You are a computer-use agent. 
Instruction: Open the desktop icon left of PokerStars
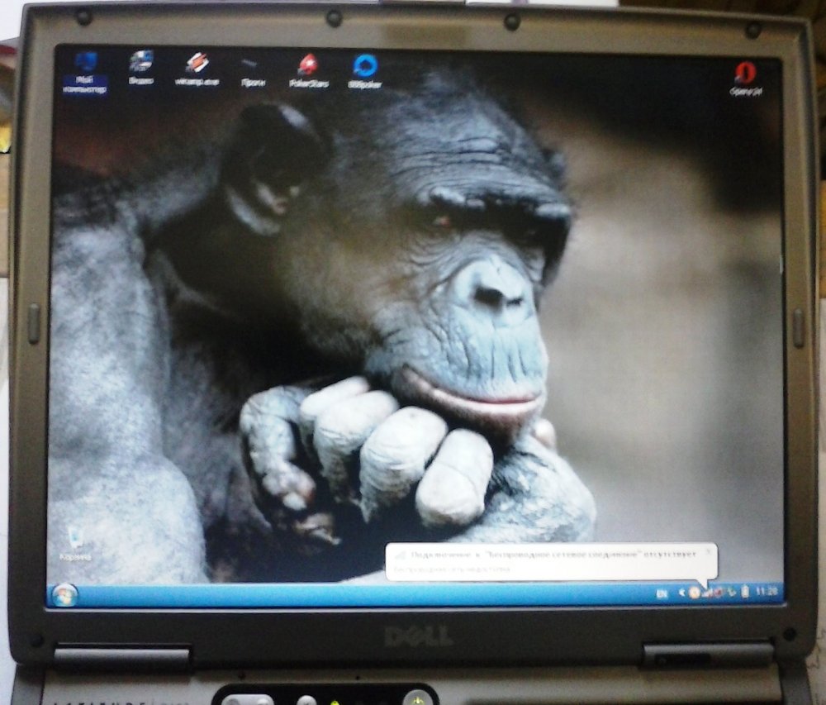click(252, 69)
